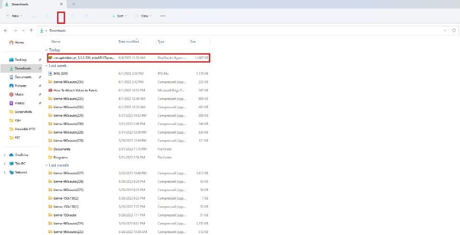Click the refresh icon in address bar

[x=454, y=31]
